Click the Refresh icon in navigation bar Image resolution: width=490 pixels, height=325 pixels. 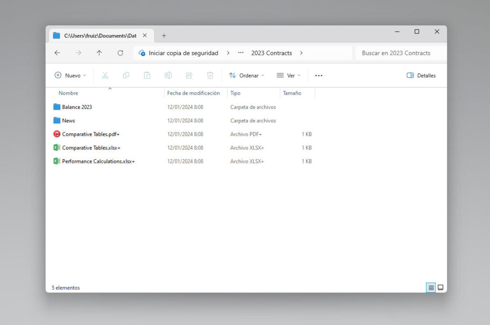[120, 53]
